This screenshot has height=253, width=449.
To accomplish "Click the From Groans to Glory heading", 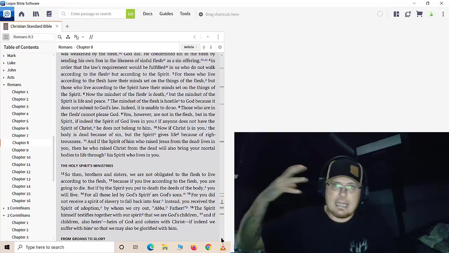I will pos(83,239).
